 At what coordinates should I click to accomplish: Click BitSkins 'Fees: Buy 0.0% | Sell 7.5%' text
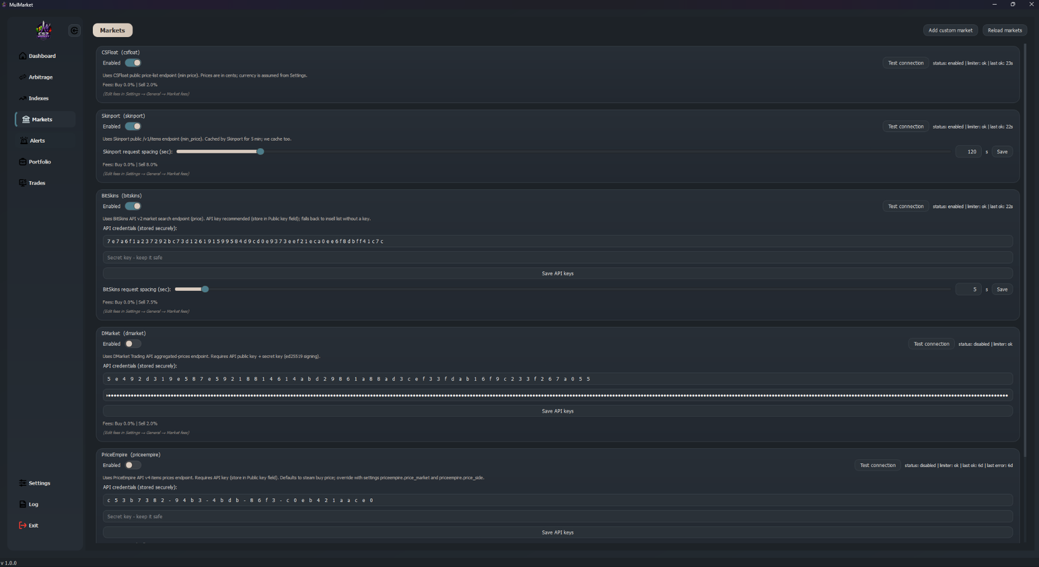tap(130, 303)
